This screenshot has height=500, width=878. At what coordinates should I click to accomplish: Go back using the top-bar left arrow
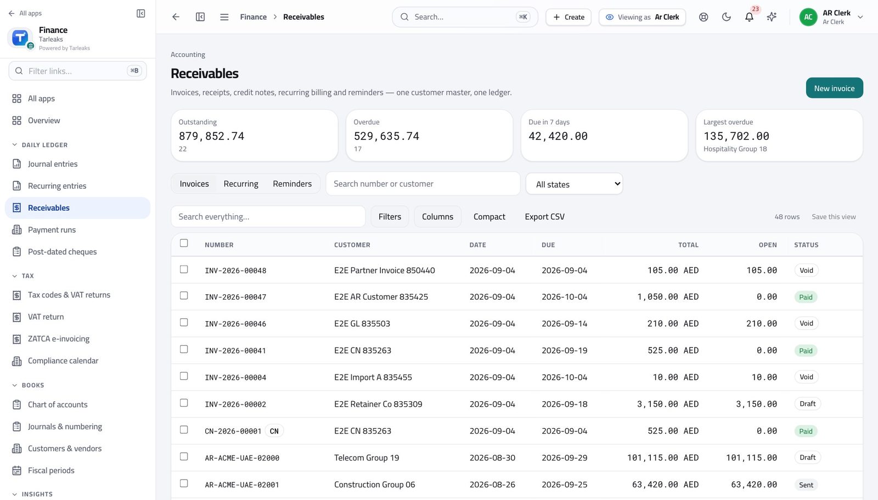176,17
